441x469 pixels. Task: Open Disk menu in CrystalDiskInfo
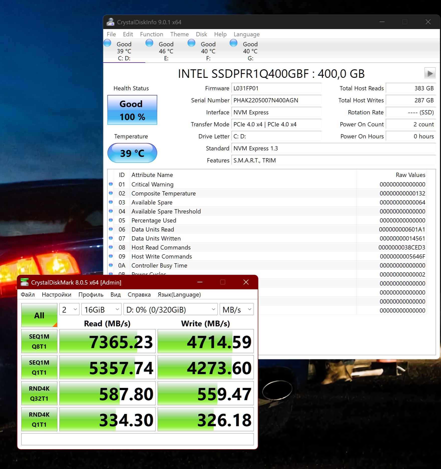pos(201,34)
